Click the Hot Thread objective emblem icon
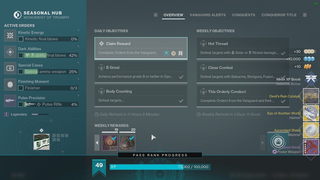The width and height of the screenshot is (320, 180). pyautogui.click(x=203, y=43)
